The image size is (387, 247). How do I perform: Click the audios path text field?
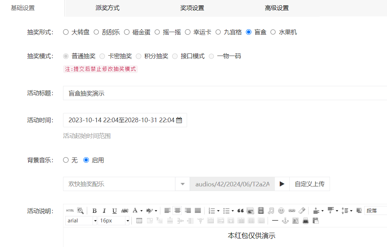(232, 184)
